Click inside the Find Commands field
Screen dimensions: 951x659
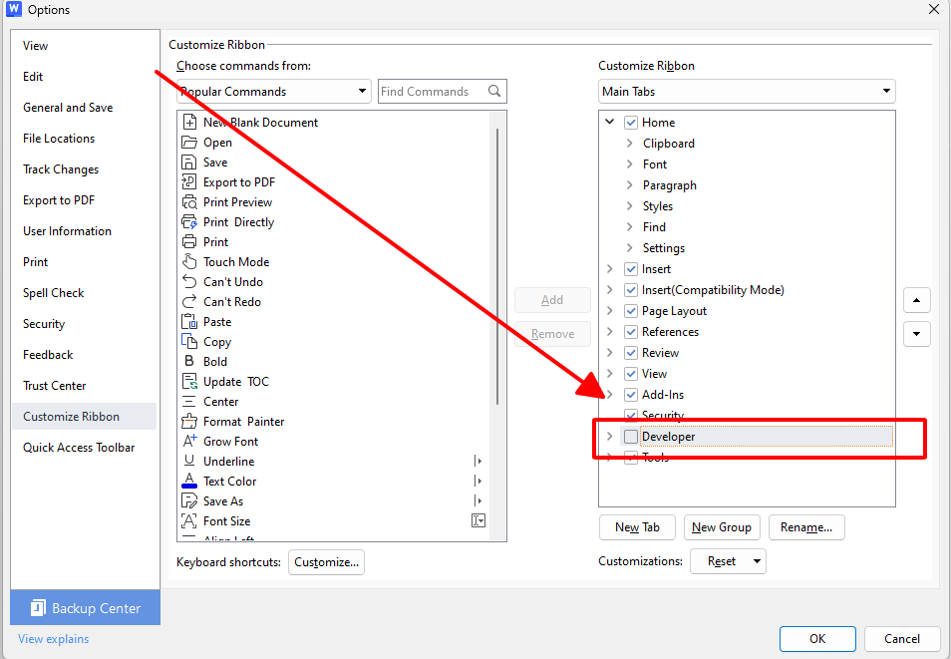pos(432,91)
